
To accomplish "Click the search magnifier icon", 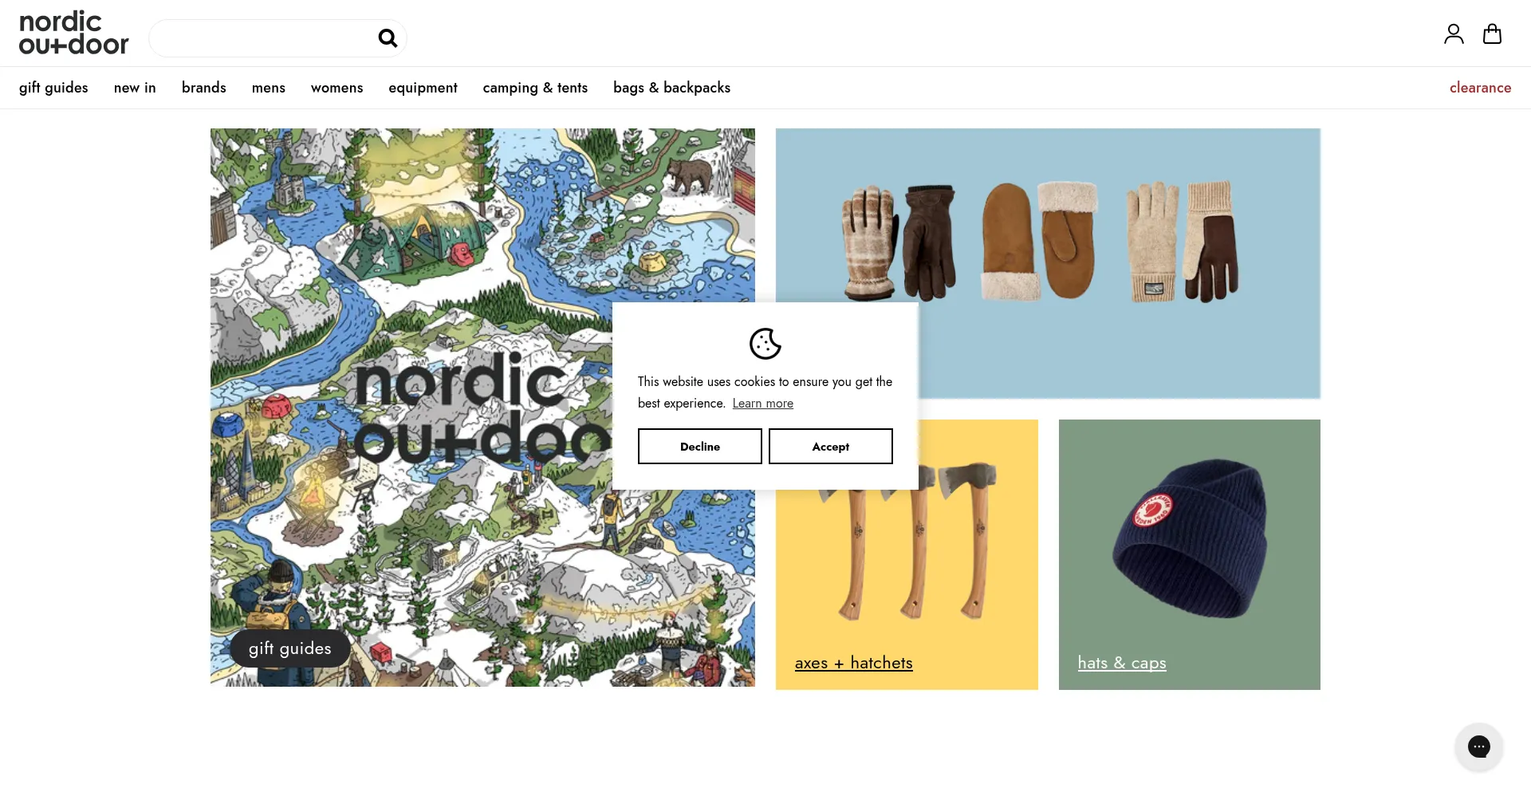I will pos(388,37).
